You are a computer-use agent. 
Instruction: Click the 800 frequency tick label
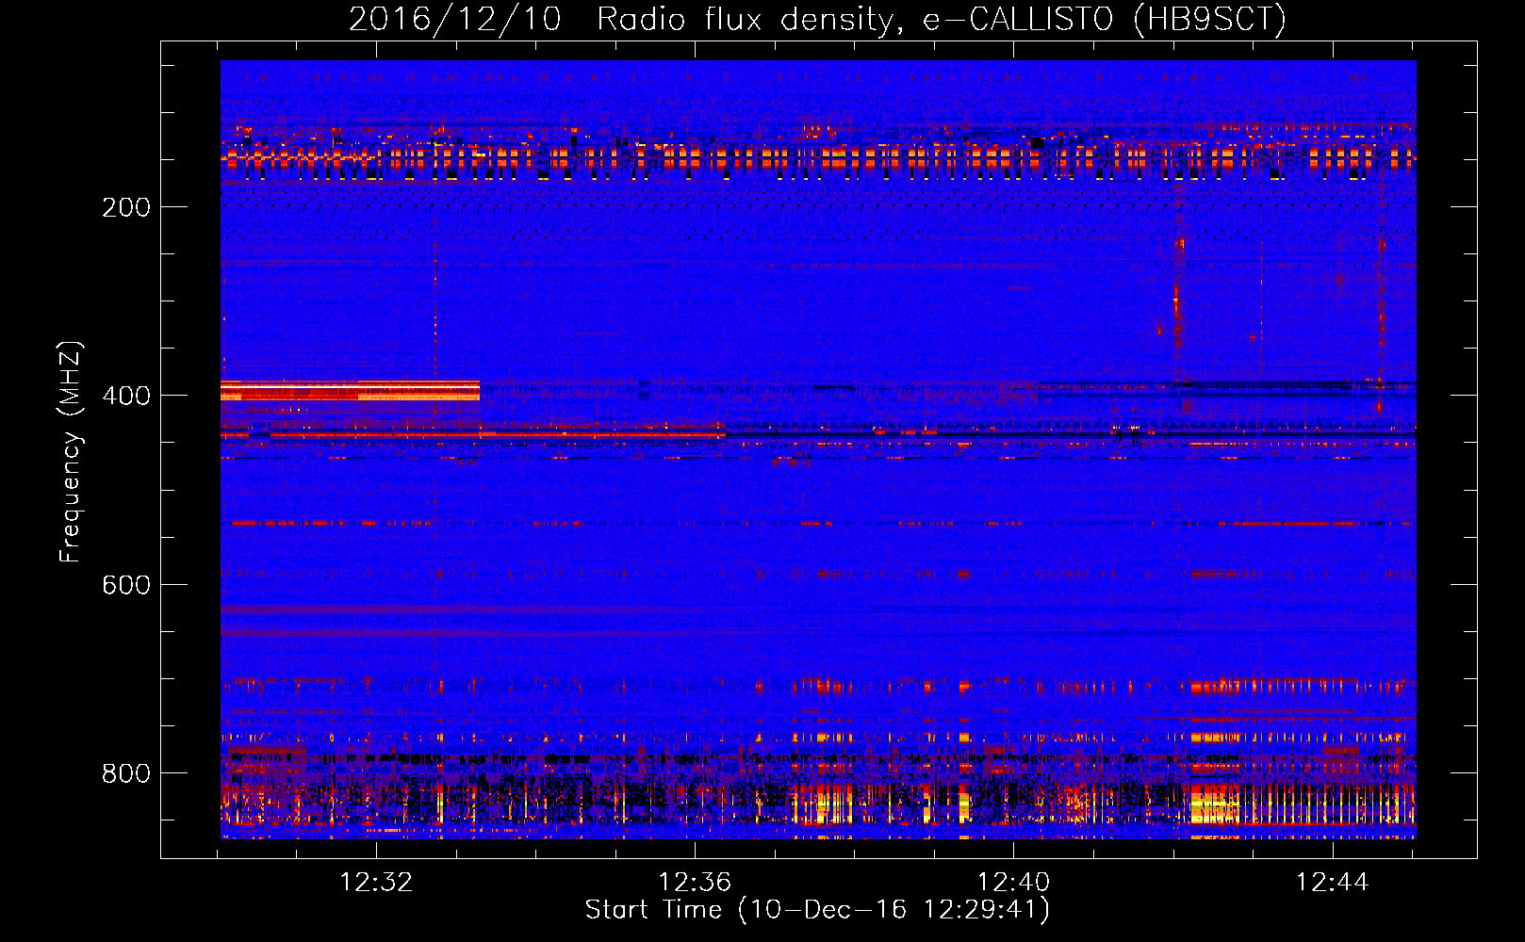click(126, 773)
